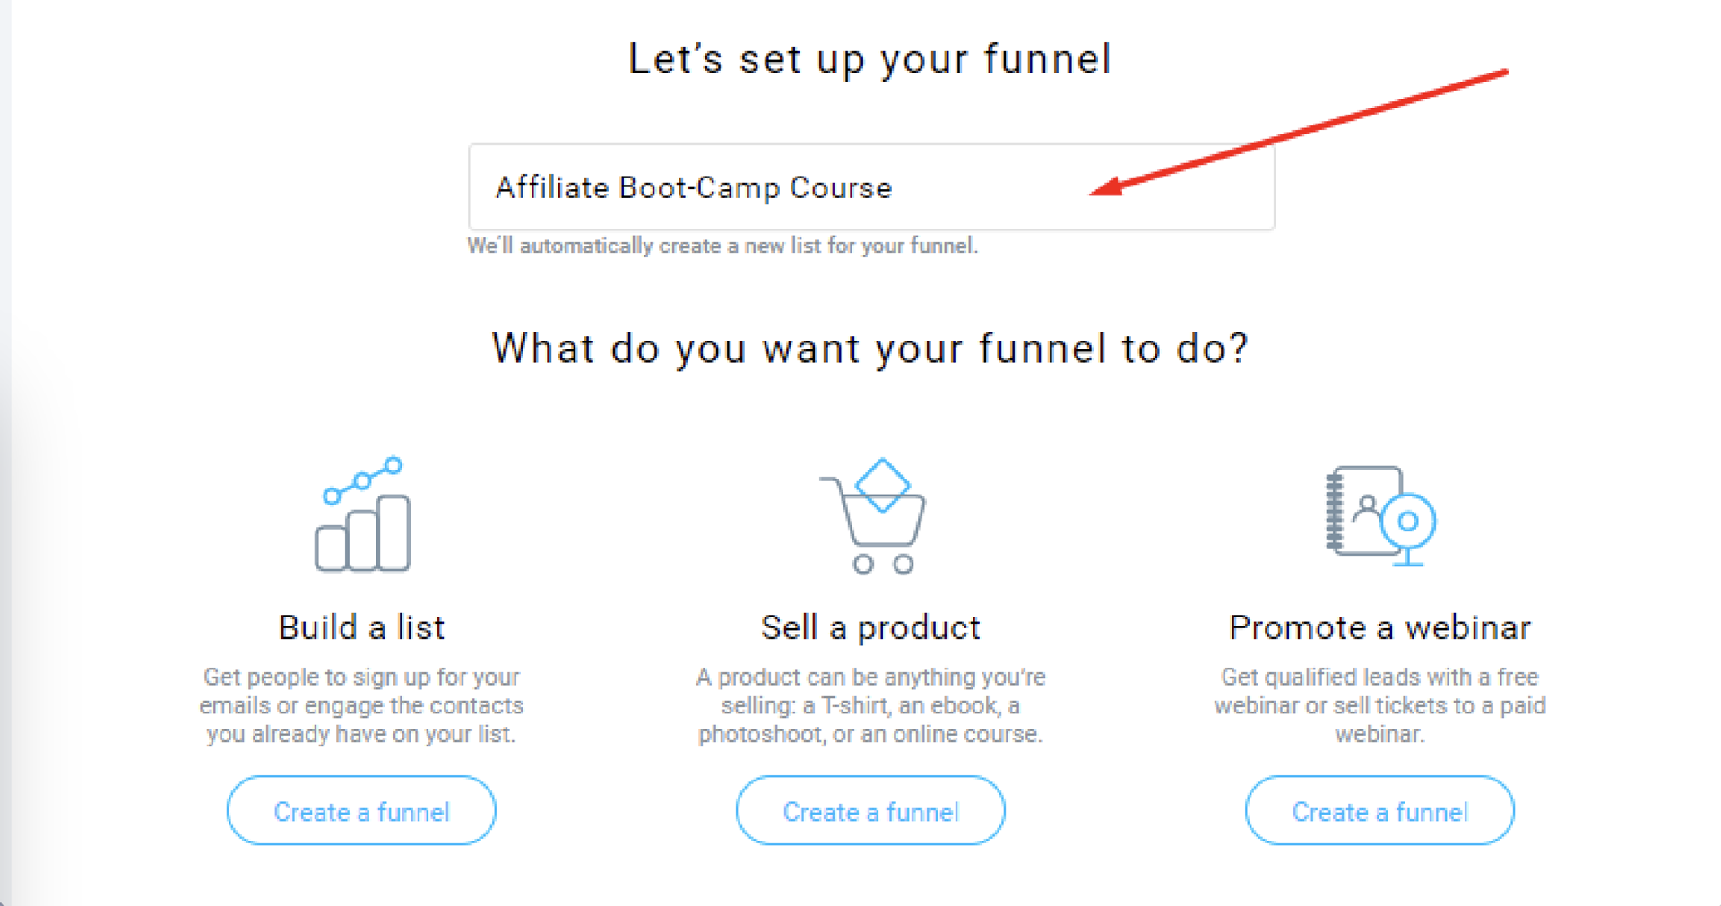Click the webcam graphic in the webinar icon
Viewport: 1721px width, 906px height.
[1408, 524]
